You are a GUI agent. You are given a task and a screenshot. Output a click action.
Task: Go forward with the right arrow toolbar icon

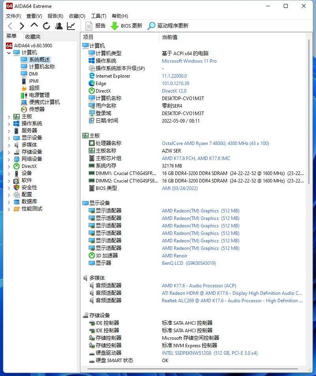coord(22,26)
